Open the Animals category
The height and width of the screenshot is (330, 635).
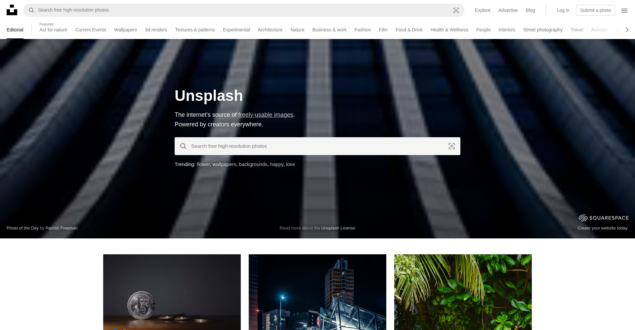coord(599,30)
